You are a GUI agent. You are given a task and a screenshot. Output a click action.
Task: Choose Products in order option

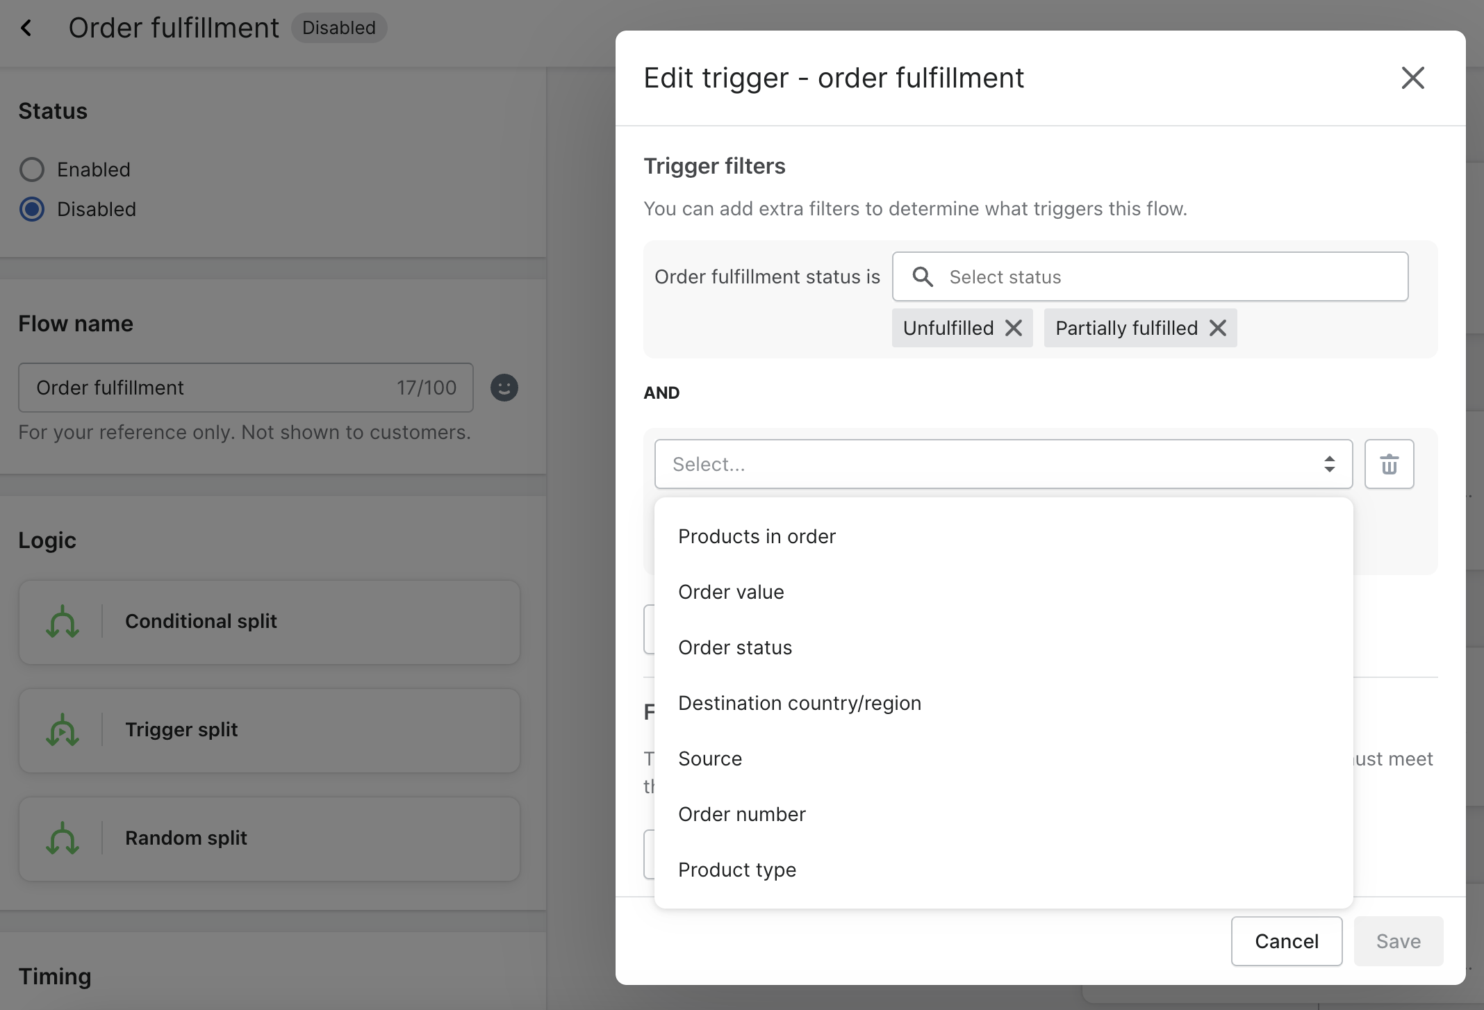[x=757, y=536]
